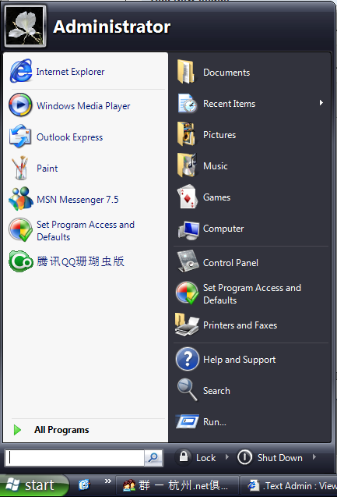Expand All Programs green arrow
This screenshot has height=497, width=337.
(x=17, y=430)
